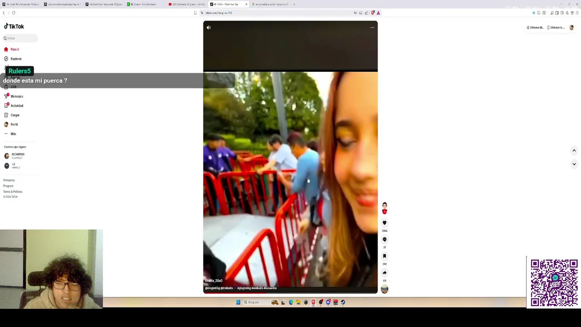Switch to the first South Park tab
581x327 pixels.
21,4
